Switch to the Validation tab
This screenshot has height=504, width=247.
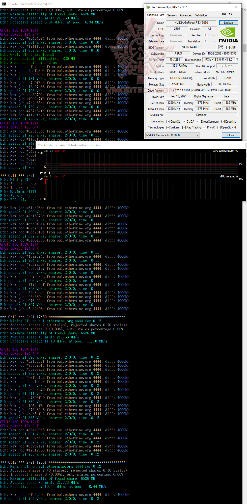(x=201, y=15)
